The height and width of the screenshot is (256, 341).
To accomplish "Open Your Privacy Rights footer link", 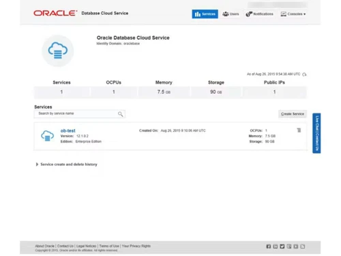I will click(x=136, y=246).
